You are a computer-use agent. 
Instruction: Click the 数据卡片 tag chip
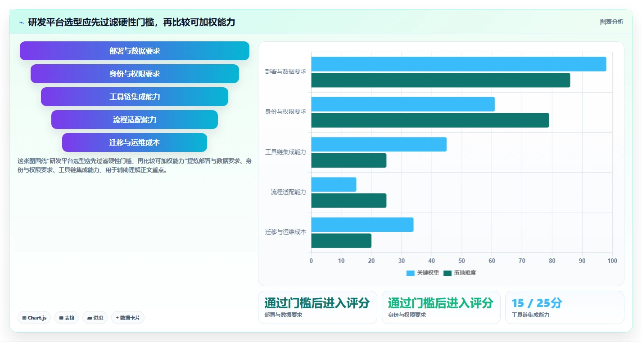(x=128, y=318)
